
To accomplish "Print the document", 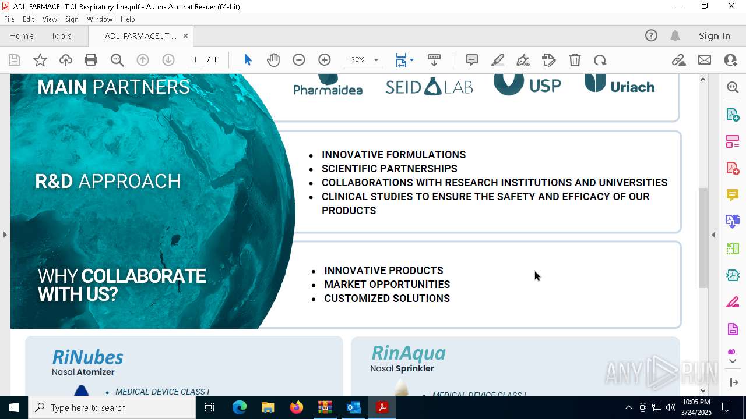I will [91, 60].
